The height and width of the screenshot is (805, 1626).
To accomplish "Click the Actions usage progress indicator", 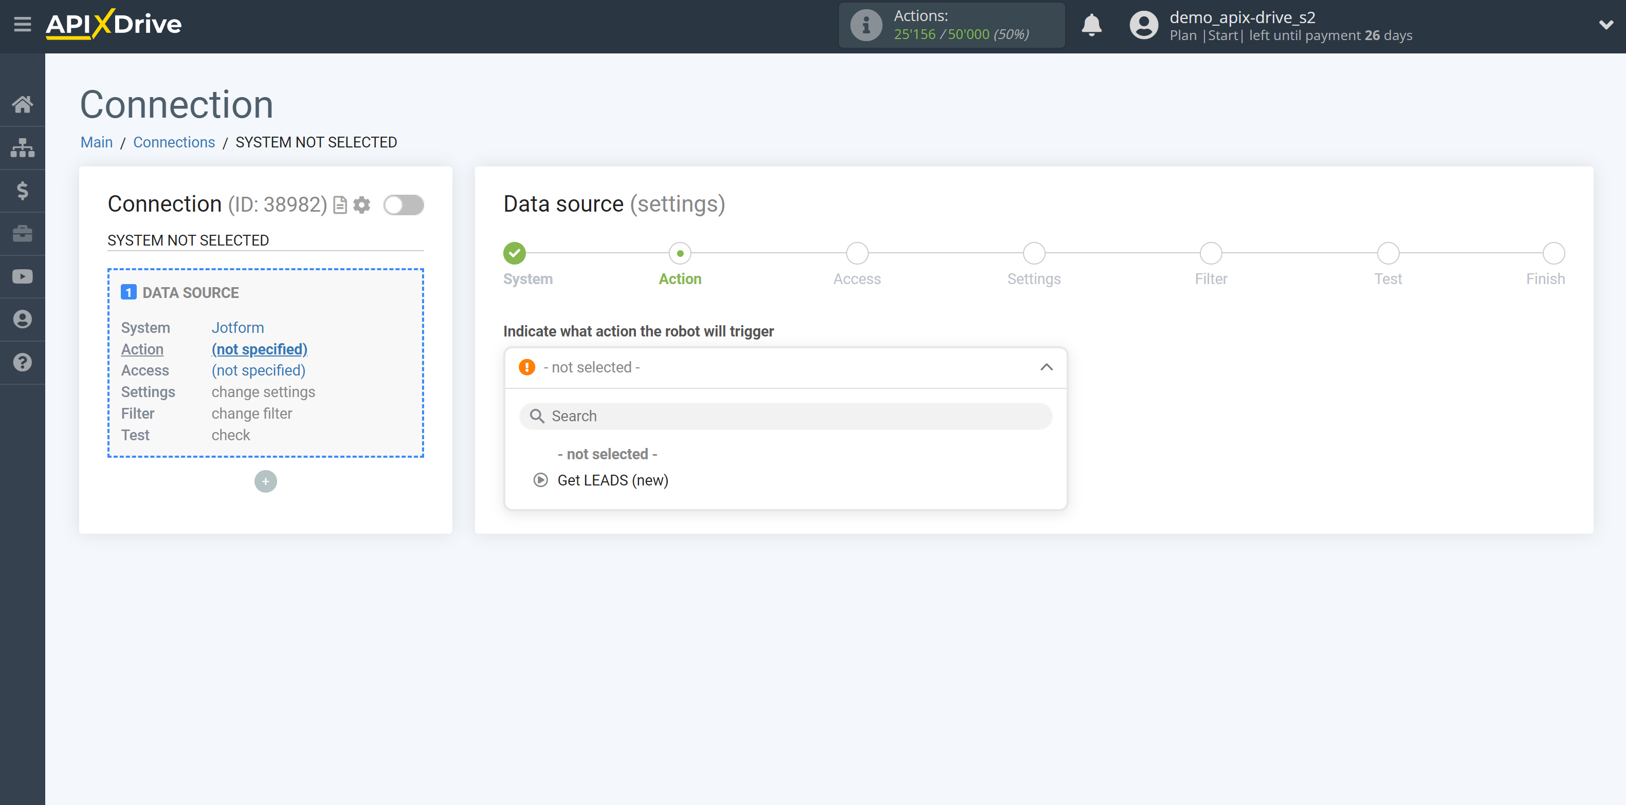I will (x=951, y=26).
